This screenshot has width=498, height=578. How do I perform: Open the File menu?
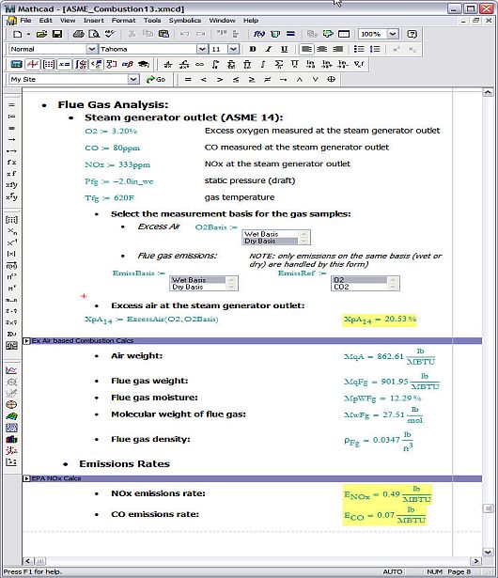click(25, 21)
